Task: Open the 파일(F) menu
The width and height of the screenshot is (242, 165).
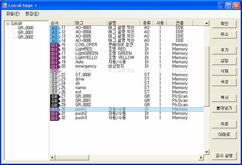Action: tap(13, 14)
